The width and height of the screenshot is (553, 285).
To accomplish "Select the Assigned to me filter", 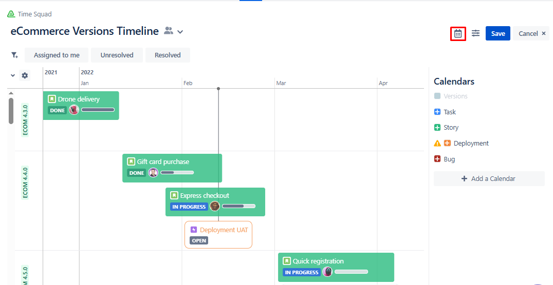I will tap(57, 55).
